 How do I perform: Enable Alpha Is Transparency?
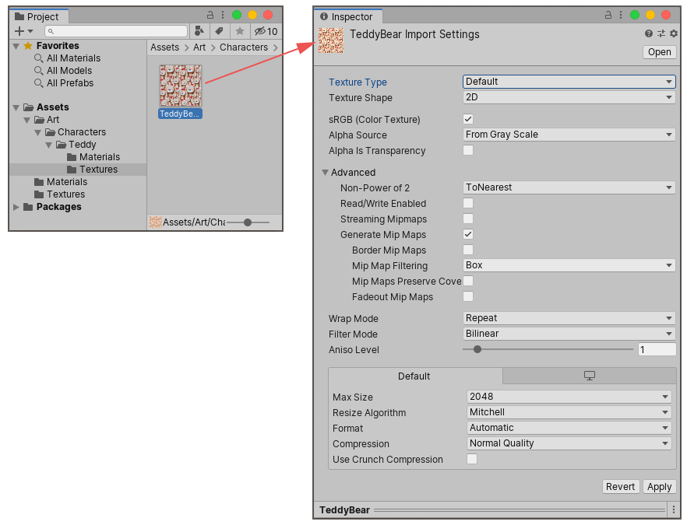(468, 150)
